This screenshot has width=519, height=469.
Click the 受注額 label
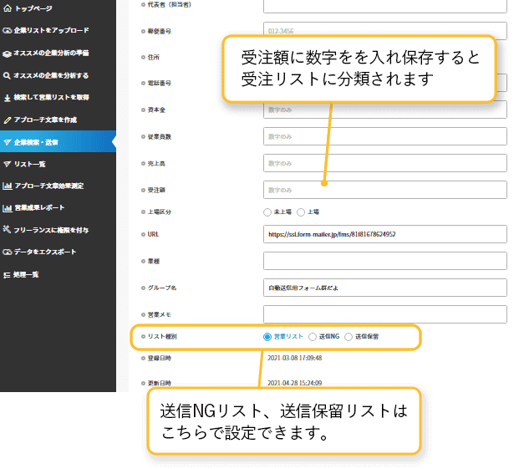(156, 191)
